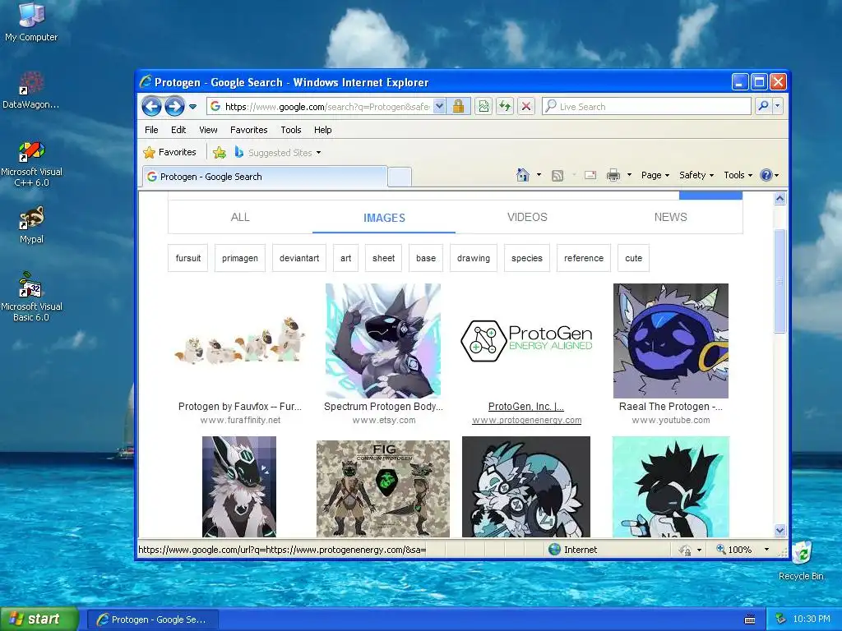This screenshot has height=631, width=842.
Task: Click the Home icon in command bar
Action: (522, 175)
